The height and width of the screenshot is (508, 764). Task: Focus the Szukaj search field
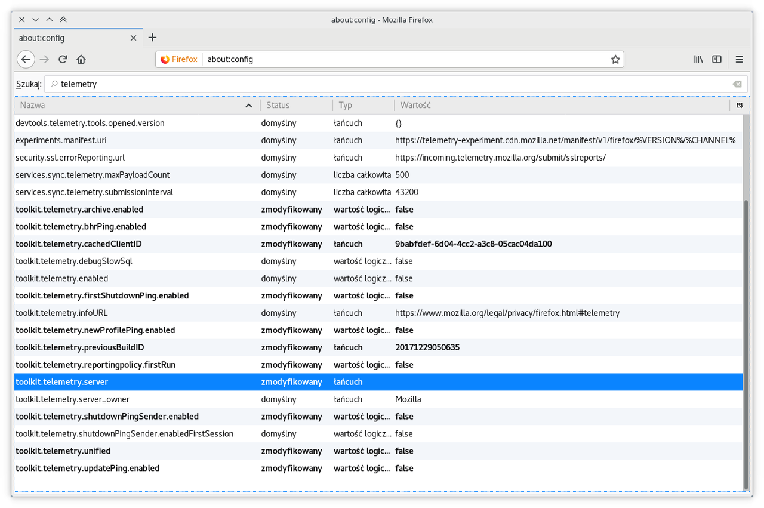point(396,84)
